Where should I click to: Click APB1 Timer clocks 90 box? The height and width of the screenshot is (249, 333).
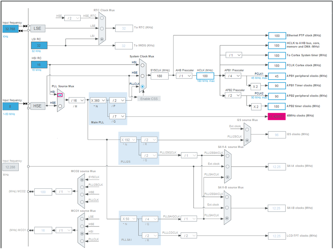pyautogui.click(x=277, y=86)
